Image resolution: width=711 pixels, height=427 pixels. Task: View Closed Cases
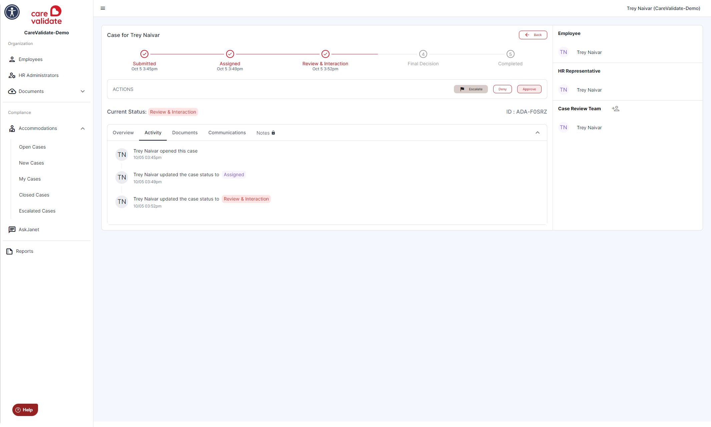point(34,195)
